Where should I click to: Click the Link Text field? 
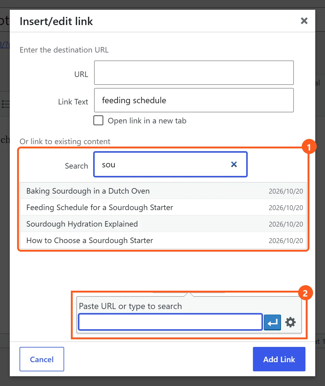click(194, 100)
